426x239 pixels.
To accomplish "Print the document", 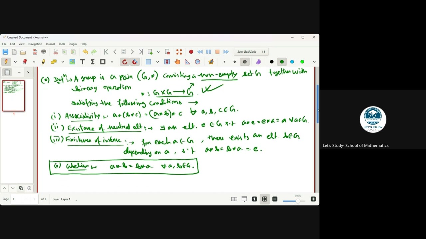I will click(x=44, y=52).
